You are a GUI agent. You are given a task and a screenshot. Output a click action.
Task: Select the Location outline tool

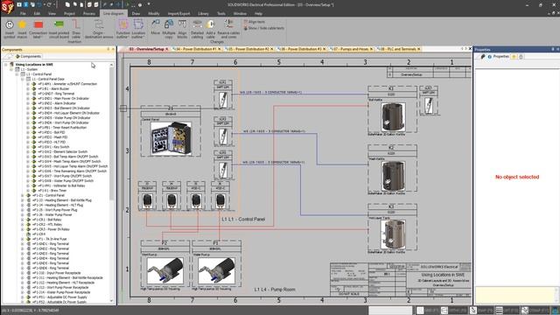click(x=138, y=29)
